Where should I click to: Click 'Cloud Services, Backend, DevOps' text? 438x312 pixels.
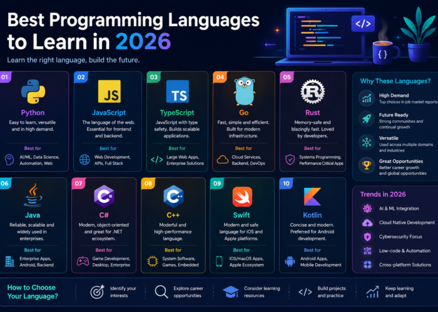coord(248,160)
